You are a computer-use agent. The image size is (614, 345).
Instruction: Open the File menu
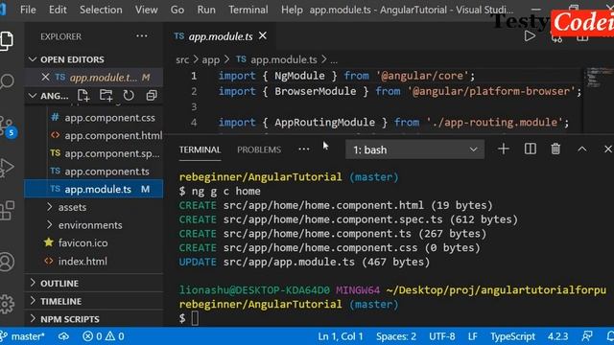[28, 10]
